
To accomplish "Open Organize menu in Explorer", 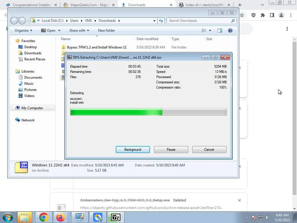I will pos(23,30).
